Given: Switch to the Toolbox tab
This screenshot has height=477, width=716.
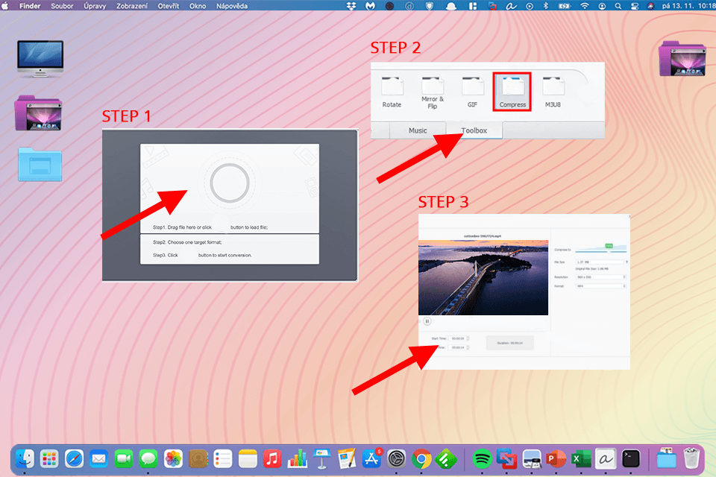Looking at the screenshot, I should [x=474, y=130].
